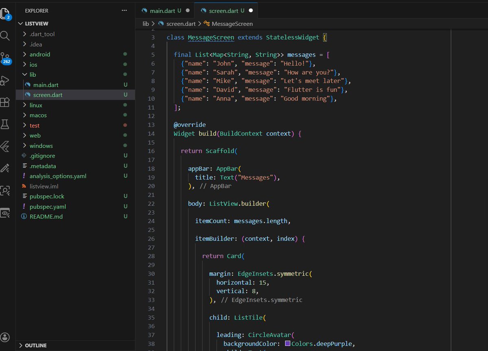The image size is (488, 351).
Task: Open Explorer more actions ellipsis
Action: click(124, 11)
